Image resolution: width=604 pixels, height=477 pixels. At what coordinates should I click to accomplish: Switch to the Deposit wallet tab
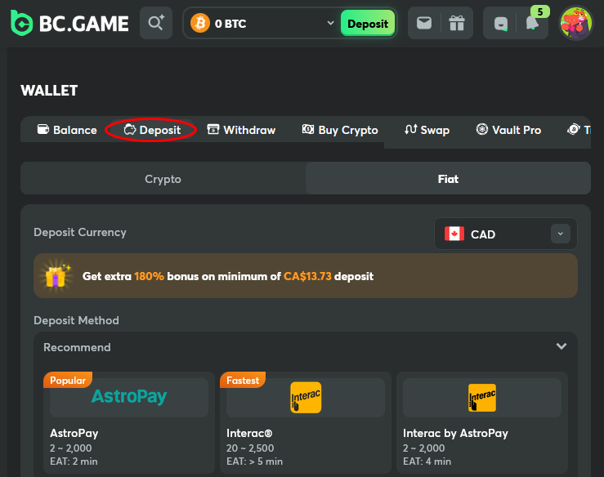(x=152, y=130)
